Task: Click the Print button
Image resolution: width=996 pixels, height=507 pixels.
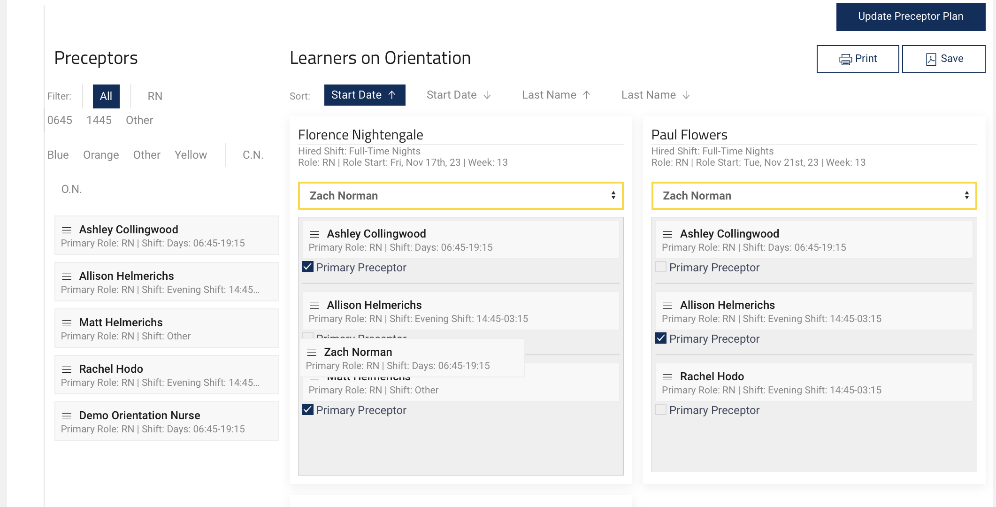Action: pos(858,59)
